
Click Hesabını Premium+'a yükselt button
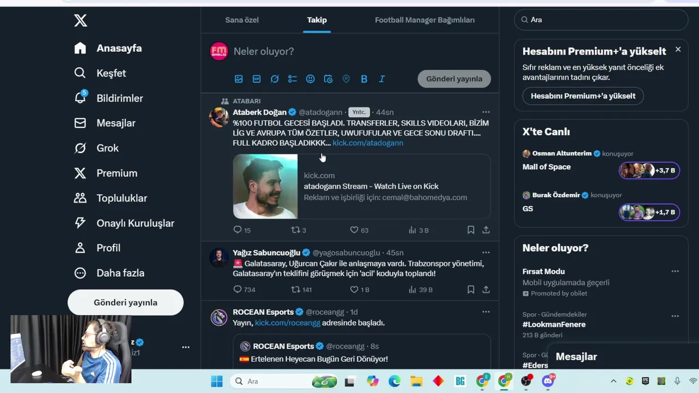(x=583, y=96)
